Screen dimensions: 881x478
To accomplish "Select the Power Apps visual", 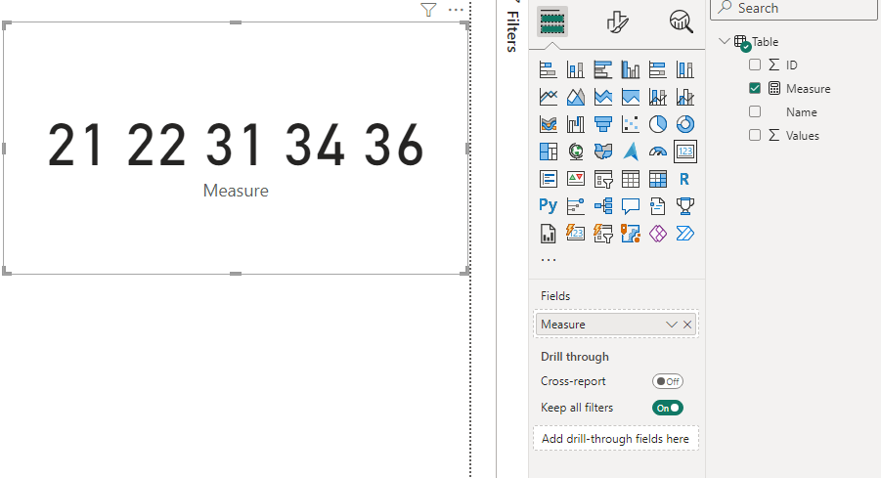I will (657, 233).
